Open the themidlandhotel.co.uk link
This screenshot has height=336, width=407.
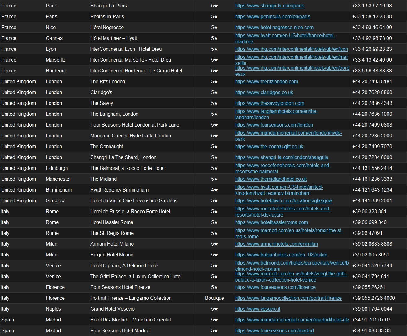[271, 179]
